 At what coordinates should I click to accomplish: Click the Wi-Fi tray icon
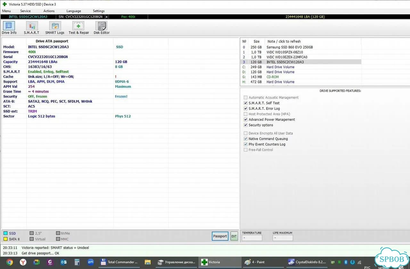(360, 262)
